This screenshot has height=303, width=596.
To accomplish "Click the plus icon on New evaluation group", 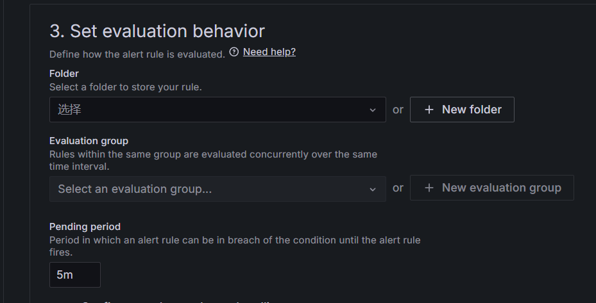I will (x=429, y=188).
